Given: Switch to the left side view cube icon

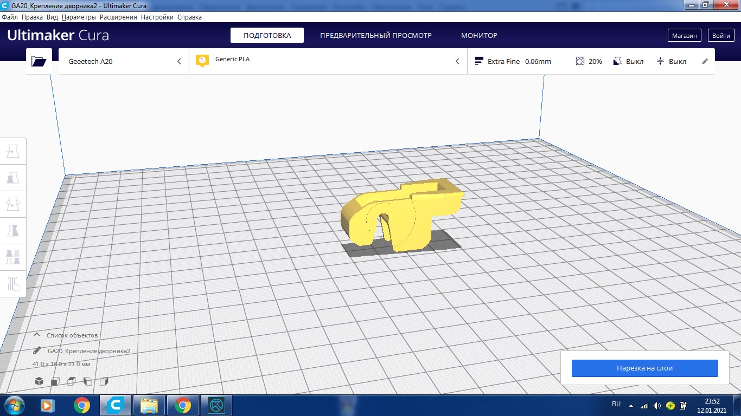Looking at the screenshot, I should tap(88, 381).
